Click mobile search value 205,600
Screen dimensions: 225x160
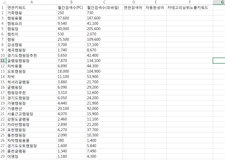(104, 29)
